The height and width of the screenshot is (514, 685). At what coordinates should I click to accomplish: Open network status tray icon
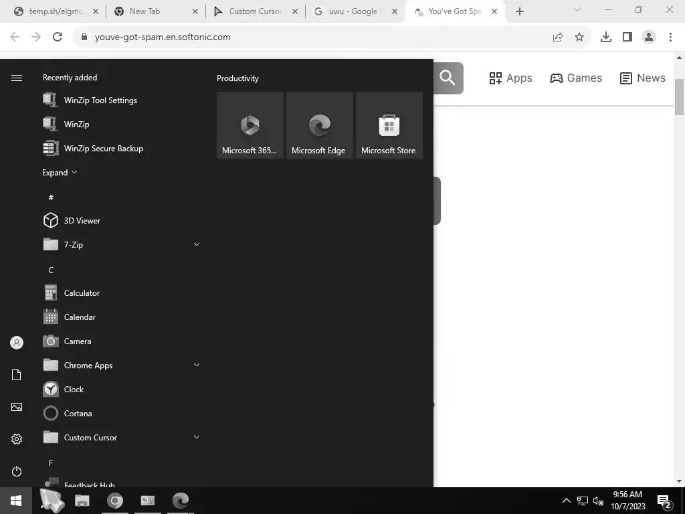pyautogui.click(x=583, y=501)
